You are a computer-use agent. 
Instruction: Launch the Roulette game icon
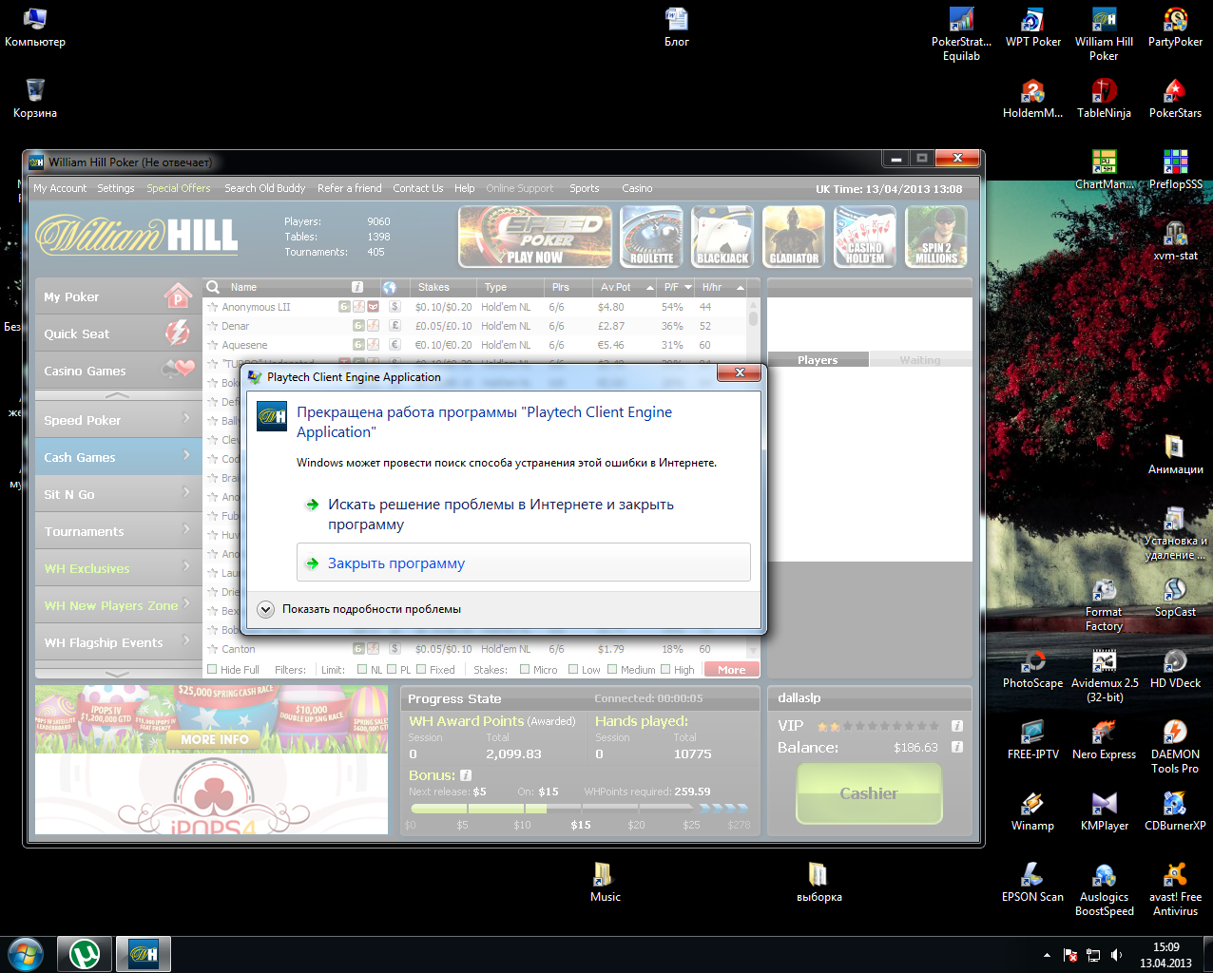tap(651, 236)
